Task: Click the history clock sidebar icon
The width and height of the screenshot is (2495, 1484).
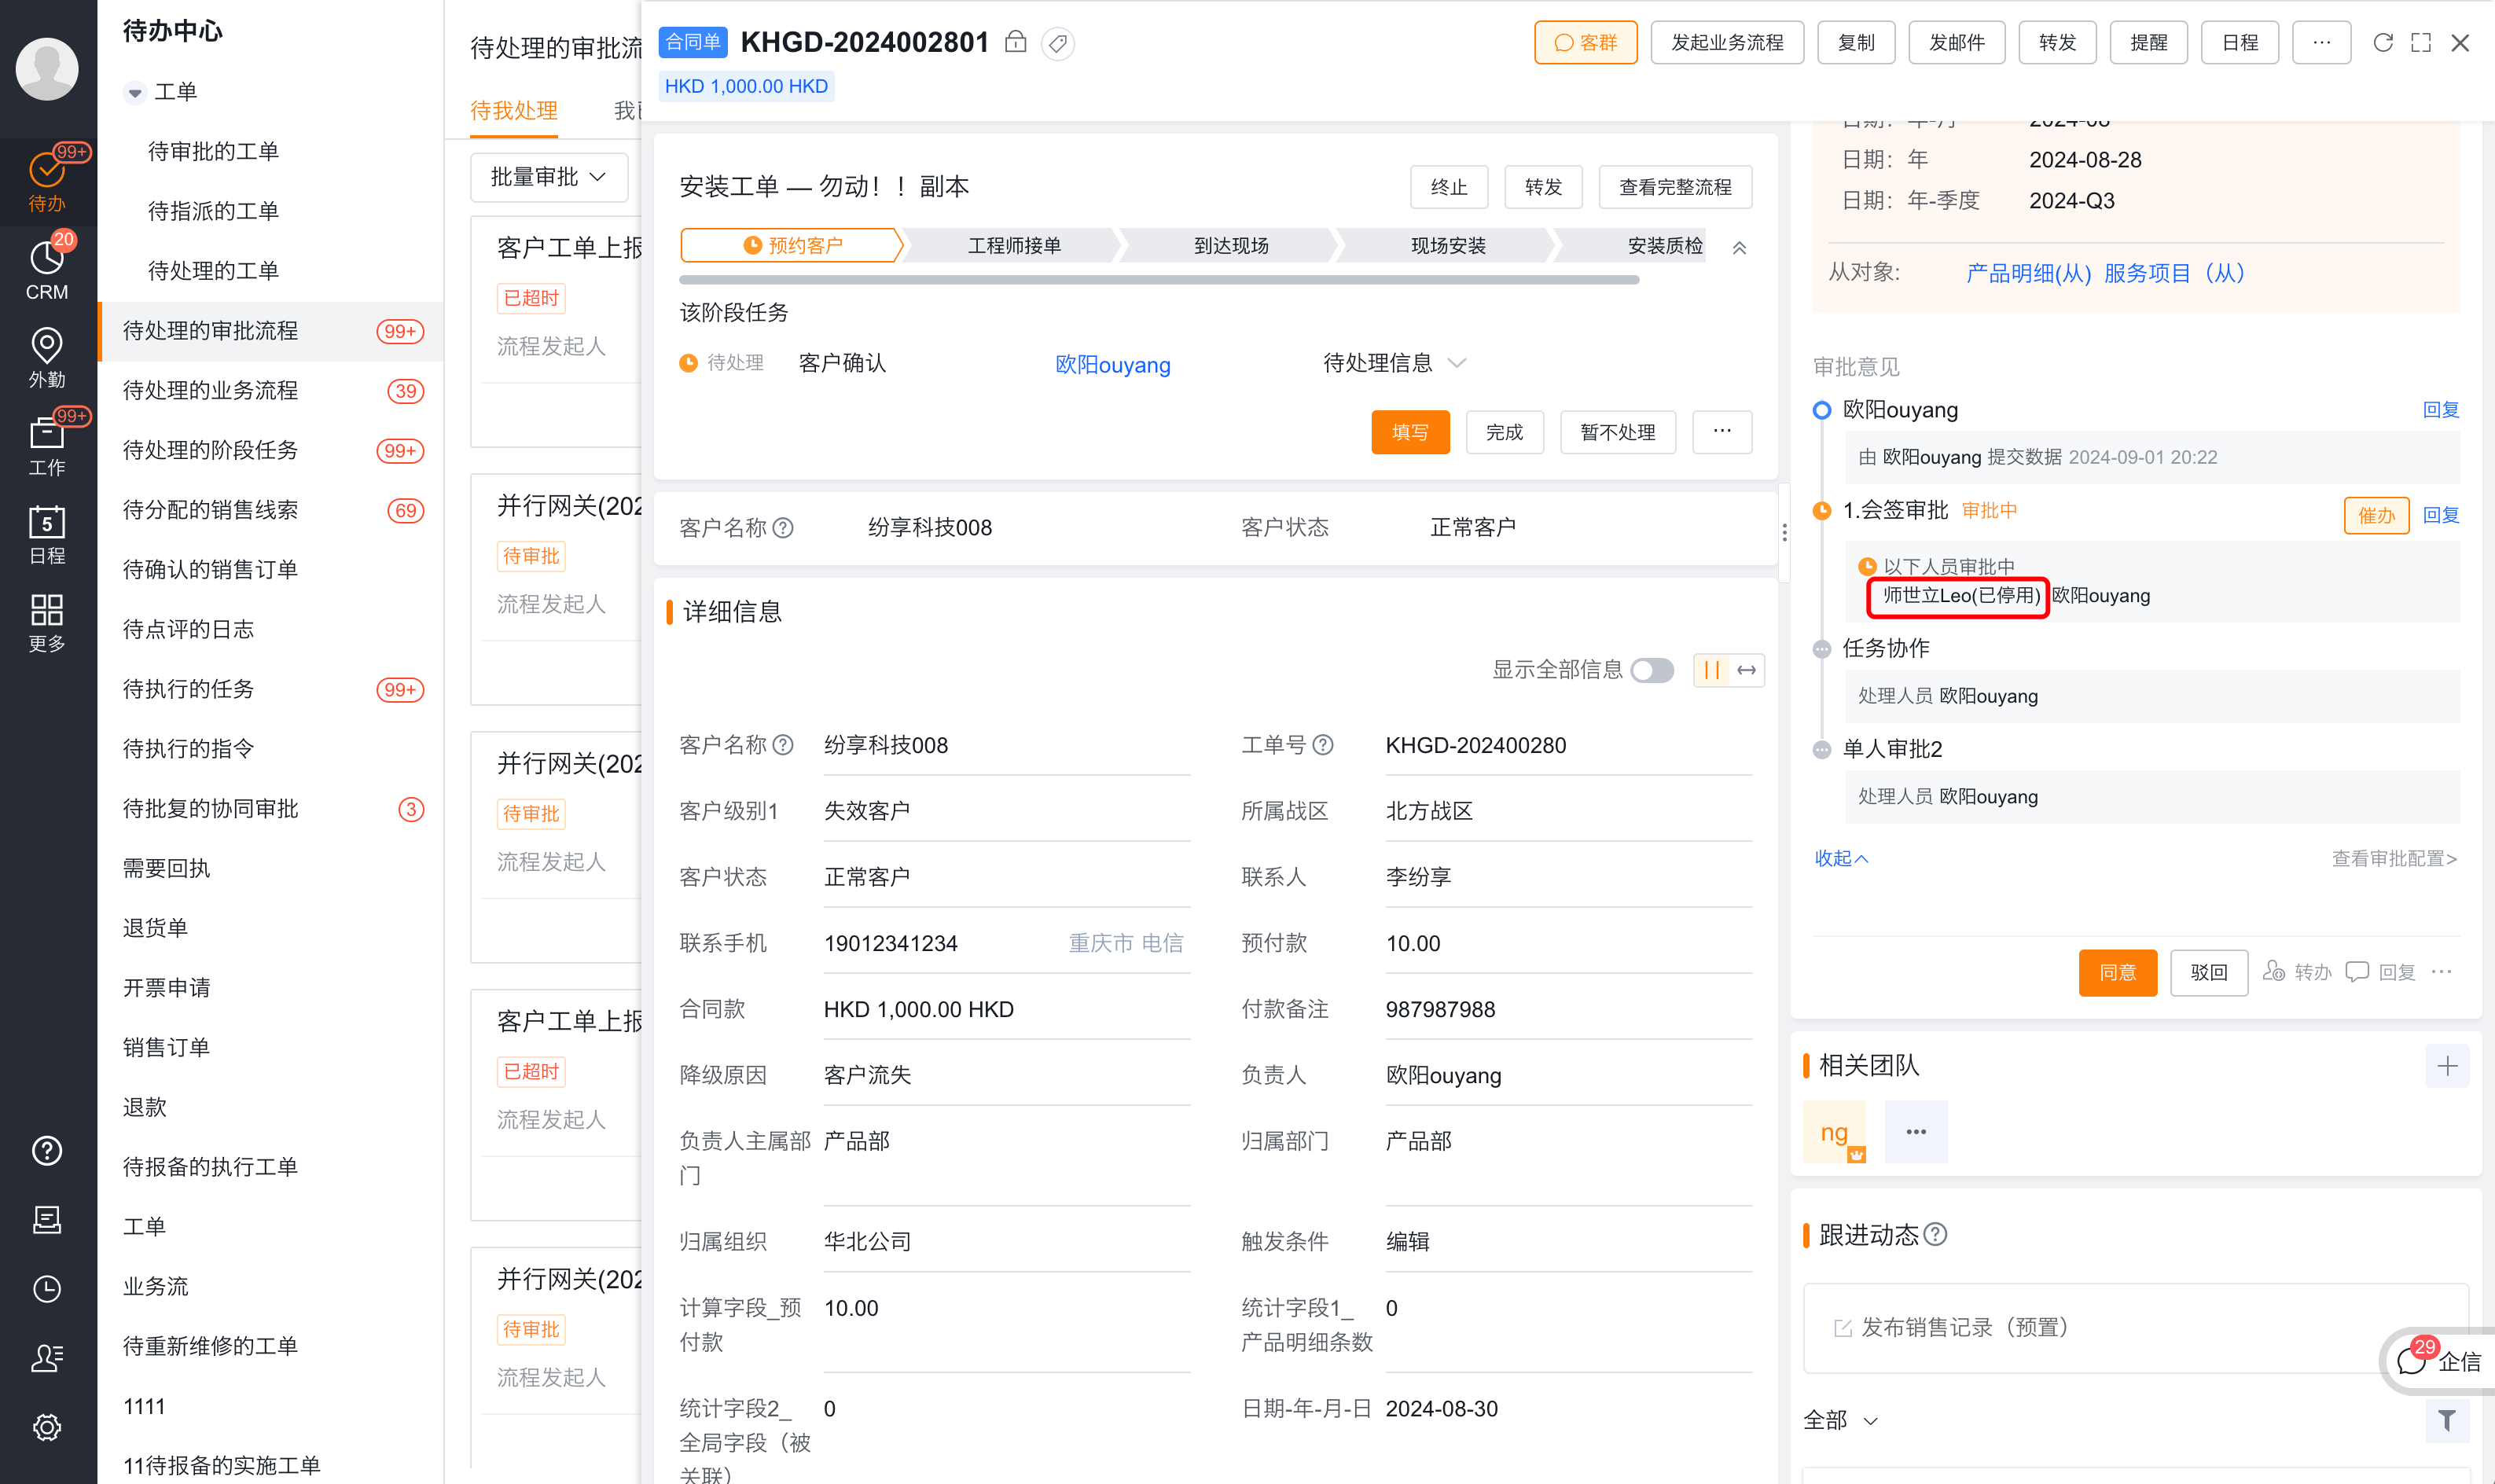Action: pos(47,1289)
